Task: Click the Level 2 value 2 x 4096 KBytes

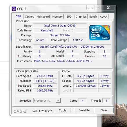Action: (x=86, y=86)
